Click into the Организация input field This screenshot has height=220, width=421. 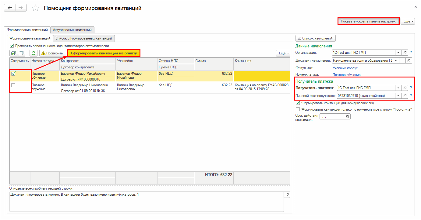pyautogui.click(x=364, y=53)
